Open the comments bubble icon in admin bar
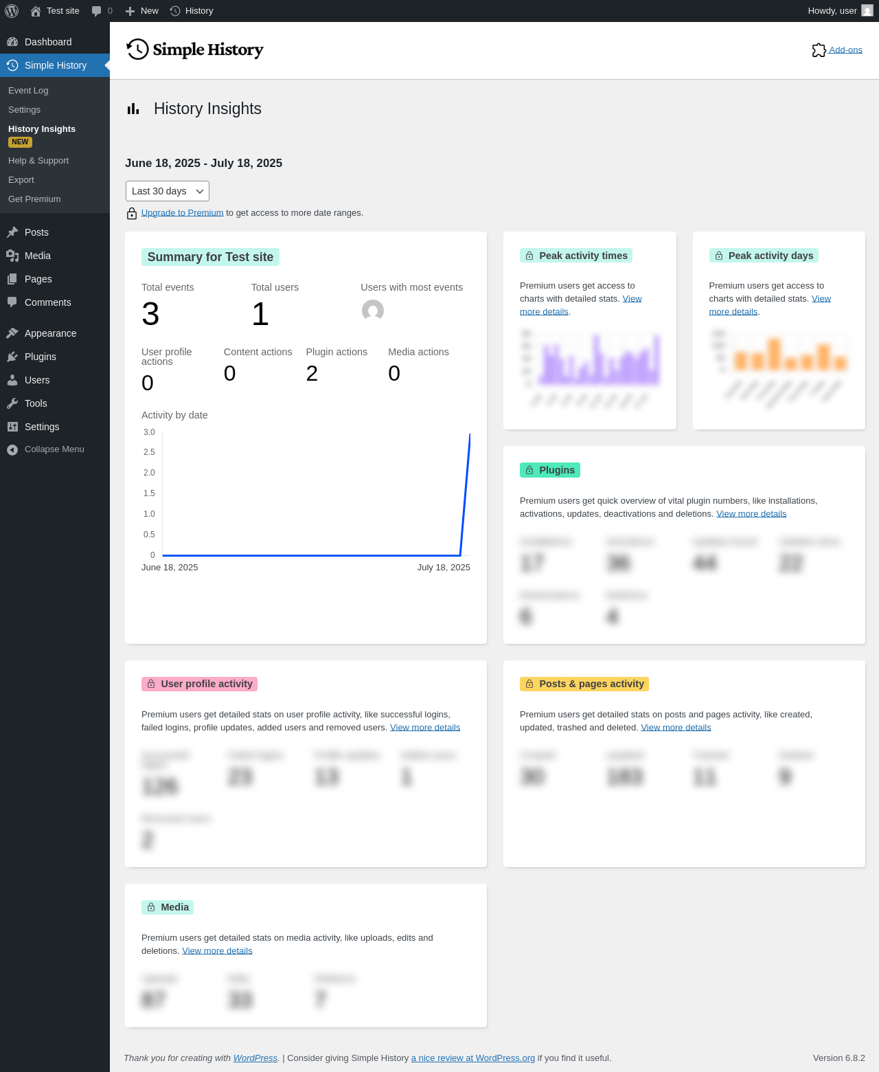The width and height of the screenshot is (879, 1072). (97, 11)
